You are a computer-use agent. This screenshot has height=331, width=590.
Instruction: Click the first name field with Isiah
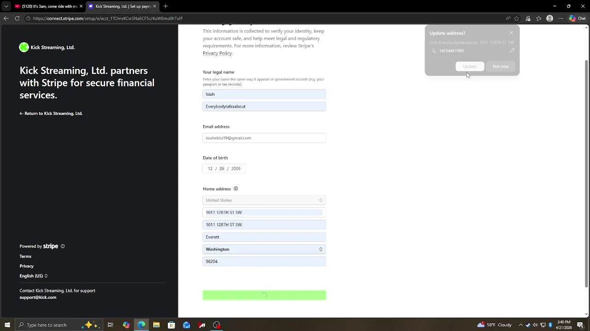click(x=264, y=94)
